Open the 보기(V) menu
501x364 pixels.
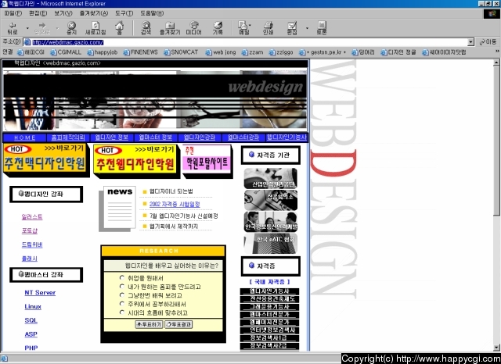click(63, 13)
